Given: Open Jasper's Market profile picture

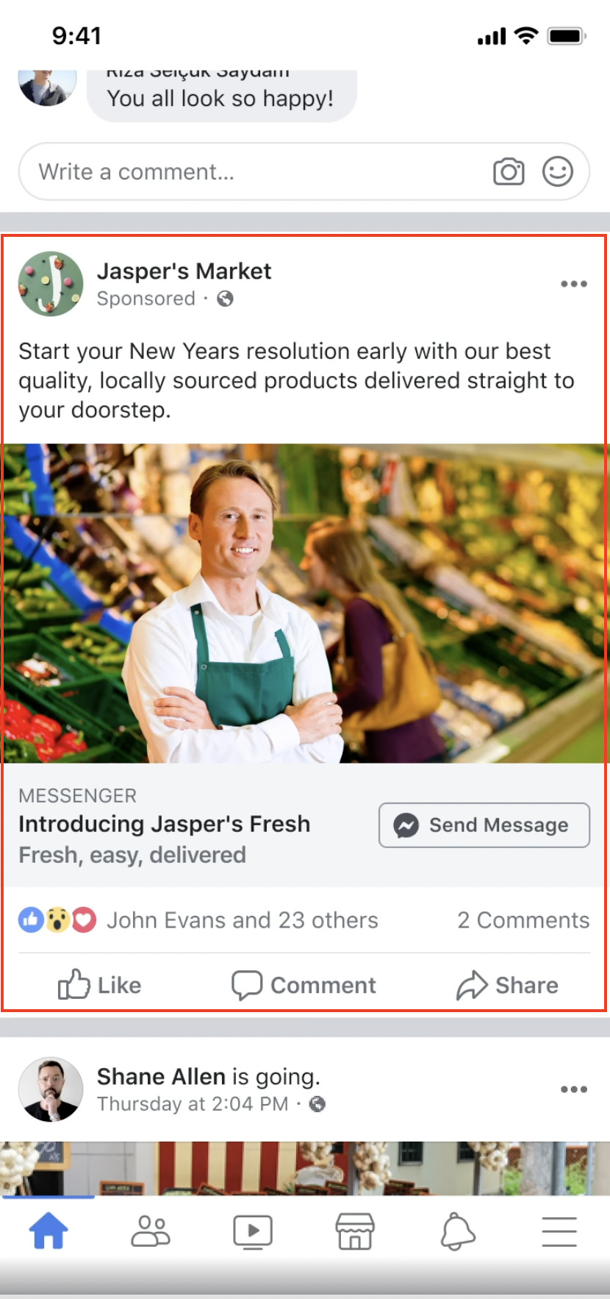Looking at the screenshot, I should 51,284.
